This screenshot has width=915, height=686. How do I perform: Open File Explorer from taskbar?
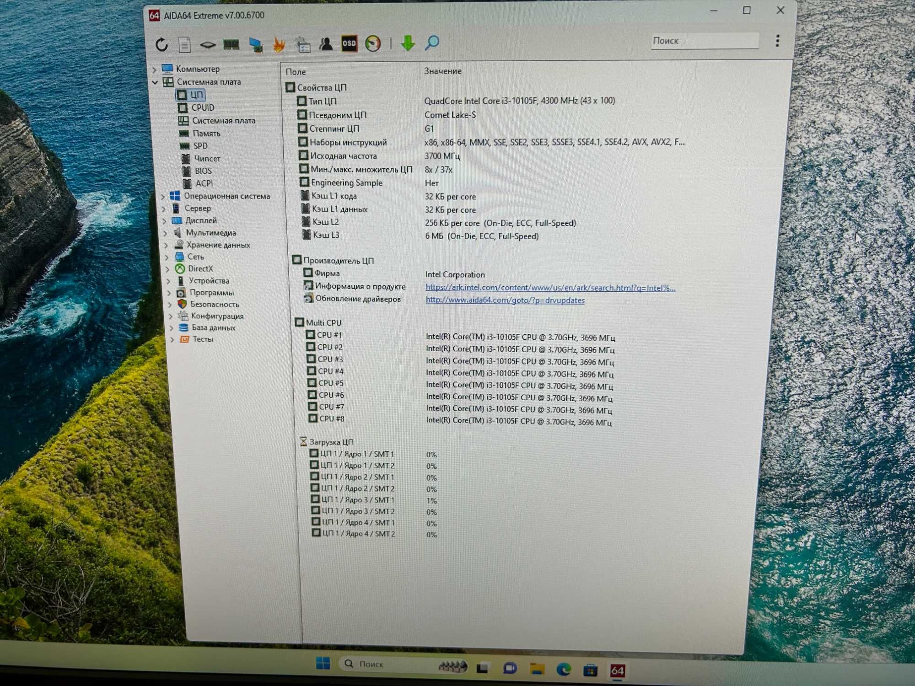537,670
